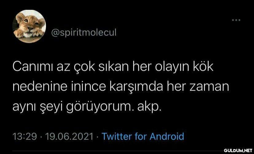Click the GULDUM.NET watermark
This screenshot has width=254, height=154.
(238, 150)
